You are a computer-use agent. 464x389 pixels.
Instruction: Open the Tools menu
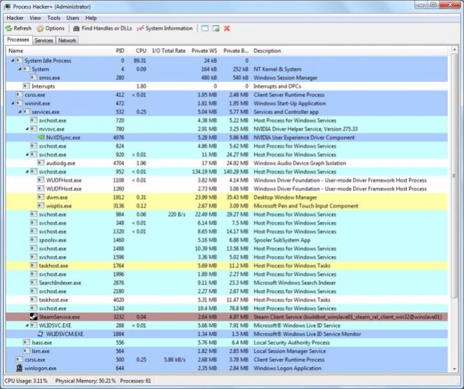click(54, 18)
